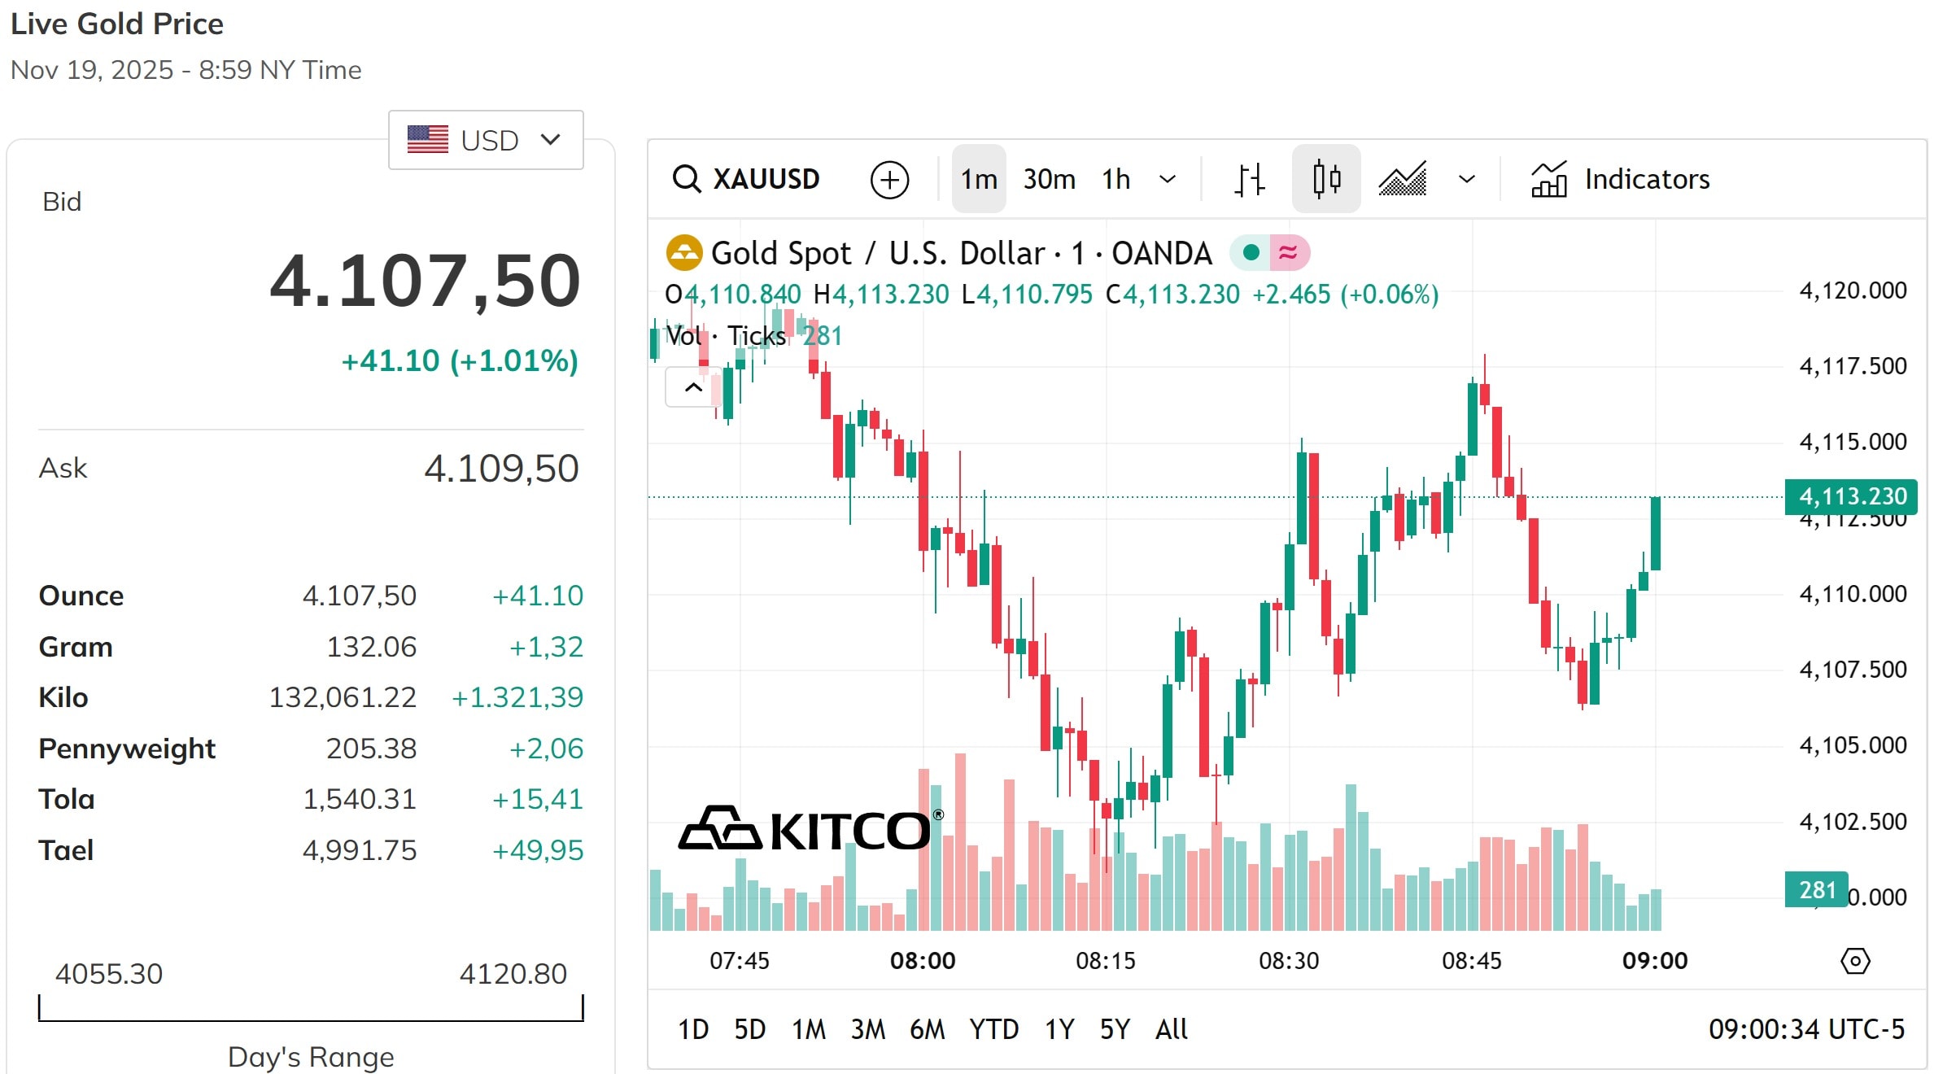The height and width of the screenshot is (1074, 1934).
Task: Switch to the 1D range tab
Action: [693, 1028]
